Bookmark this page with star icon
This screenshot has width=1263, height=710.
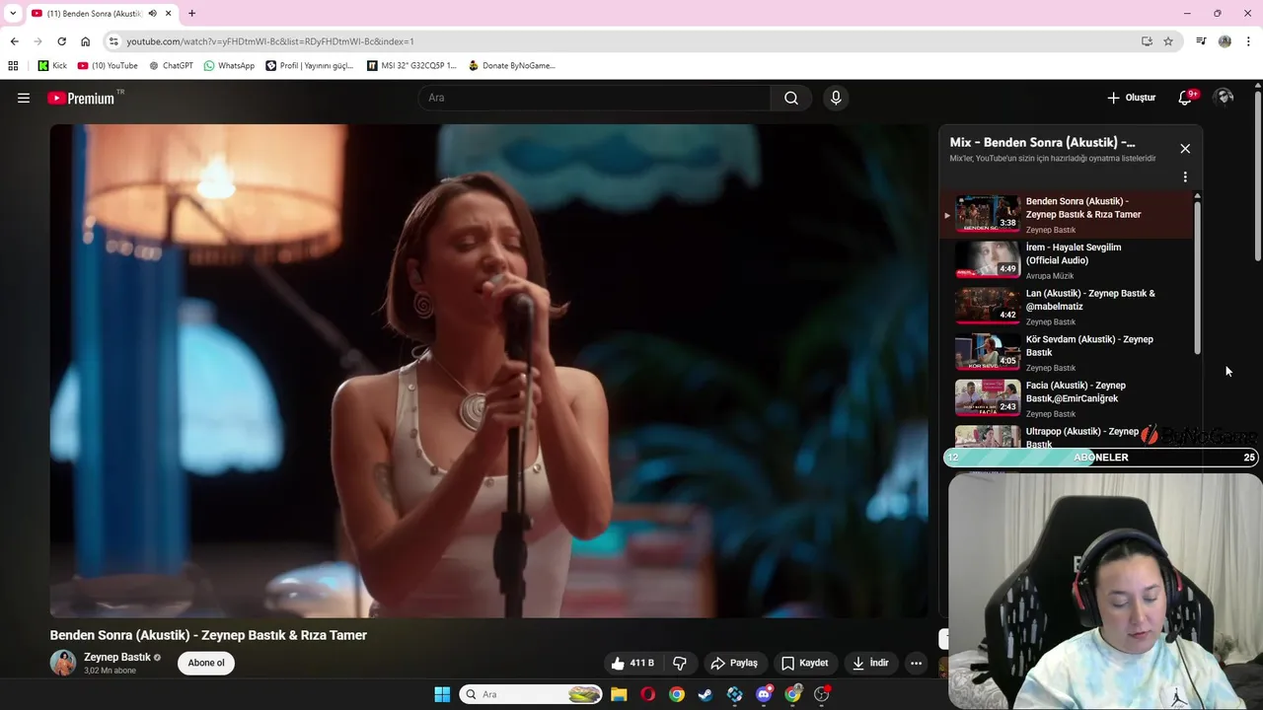tap(1168, 41)
